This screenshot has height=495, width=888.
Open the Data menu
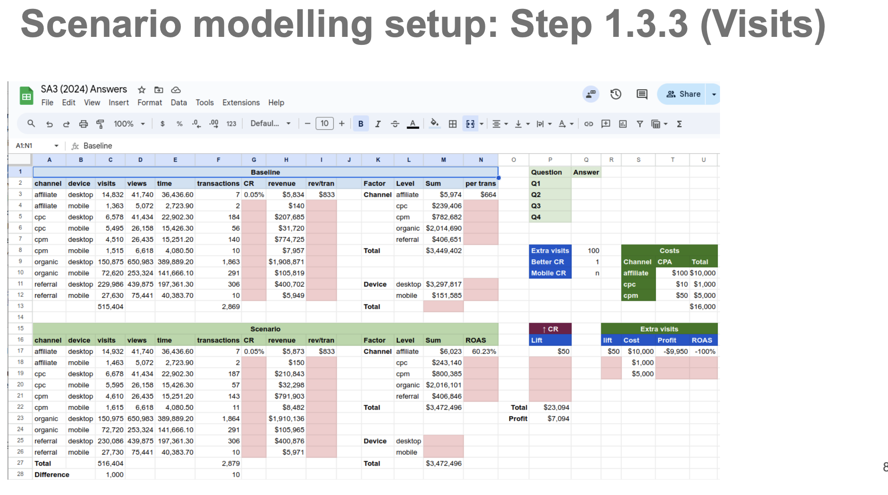pyautogui.click(x=178, y=103)
